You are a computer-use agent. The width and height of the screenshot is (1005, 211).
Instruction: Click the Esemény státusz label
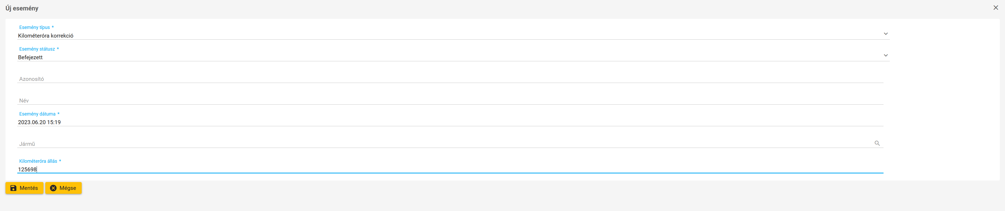click(x=37, y=49)
